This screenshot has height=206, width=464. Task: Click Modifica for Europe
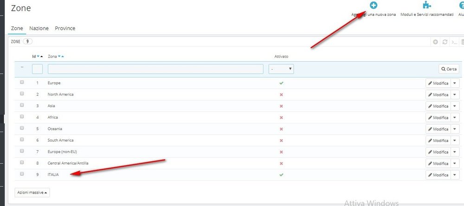[x=438, y=83]
